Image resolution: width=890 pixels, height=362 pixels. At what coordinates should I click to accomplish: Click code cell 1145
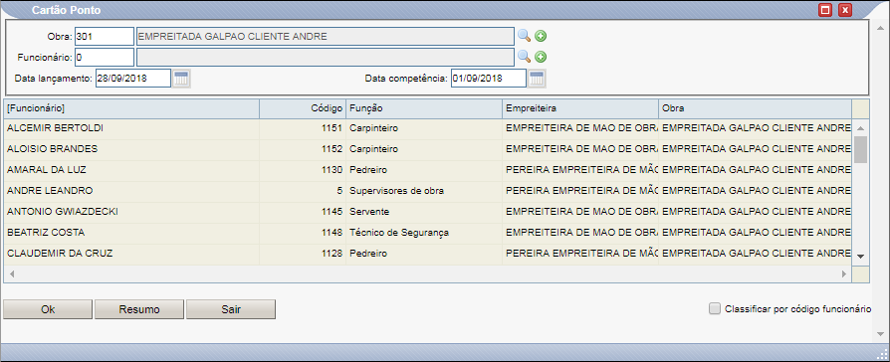(x=303, y=212)
